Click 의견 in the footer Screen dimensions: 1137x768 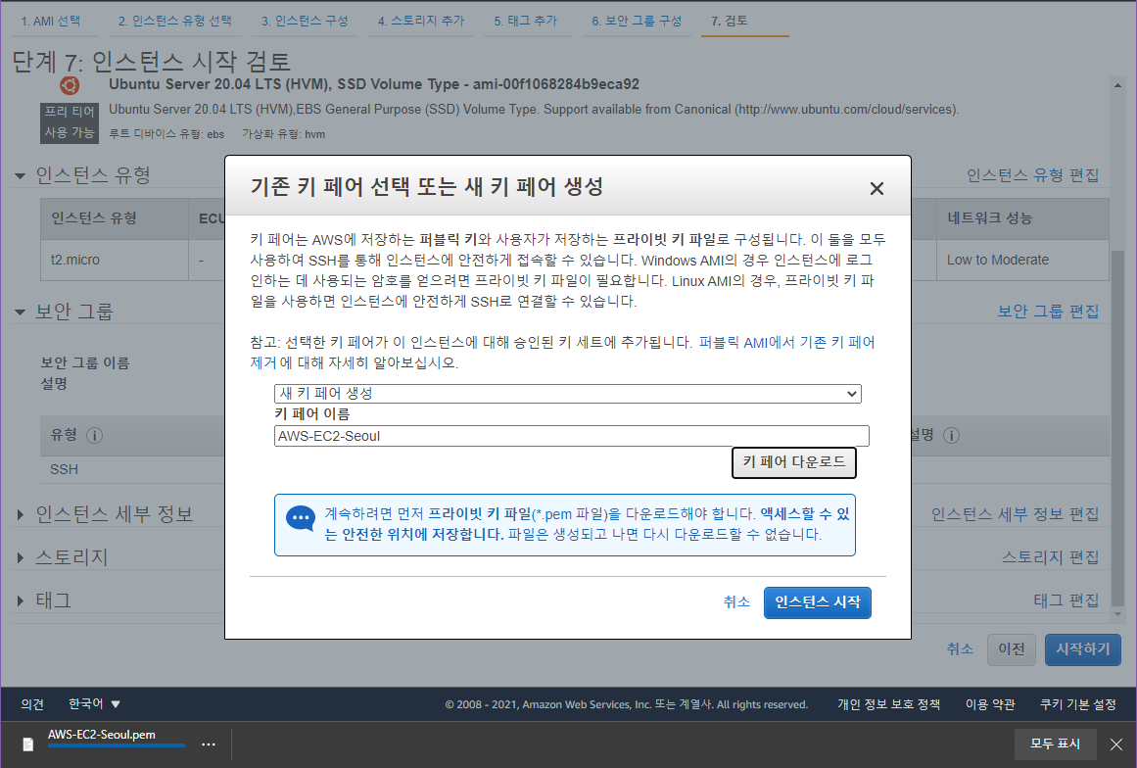32,704
